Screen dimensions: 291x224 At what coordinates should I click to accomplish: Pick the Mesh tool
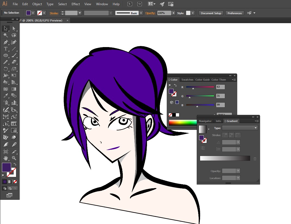[5, 89]
